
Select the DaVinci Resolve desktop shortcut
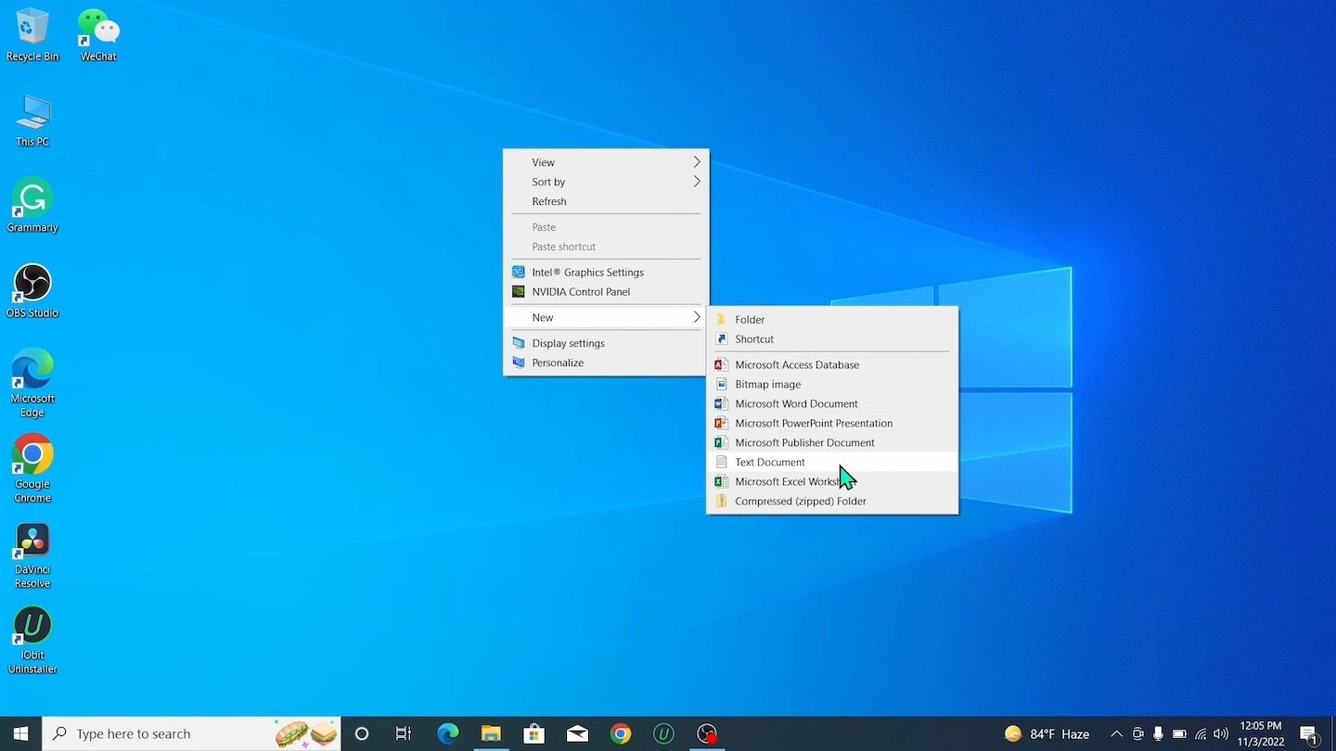(32, 554)
